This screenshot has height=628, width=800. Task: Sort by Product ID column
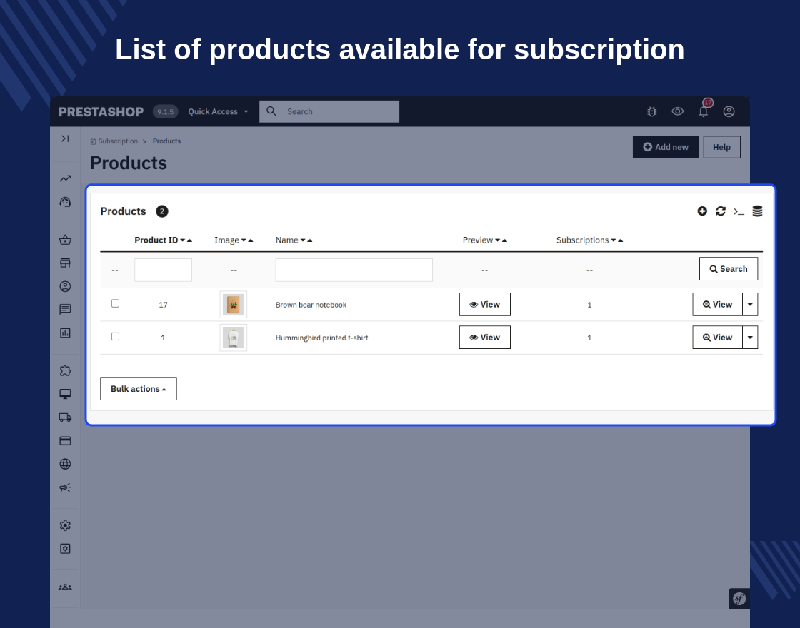click(163, 240)
